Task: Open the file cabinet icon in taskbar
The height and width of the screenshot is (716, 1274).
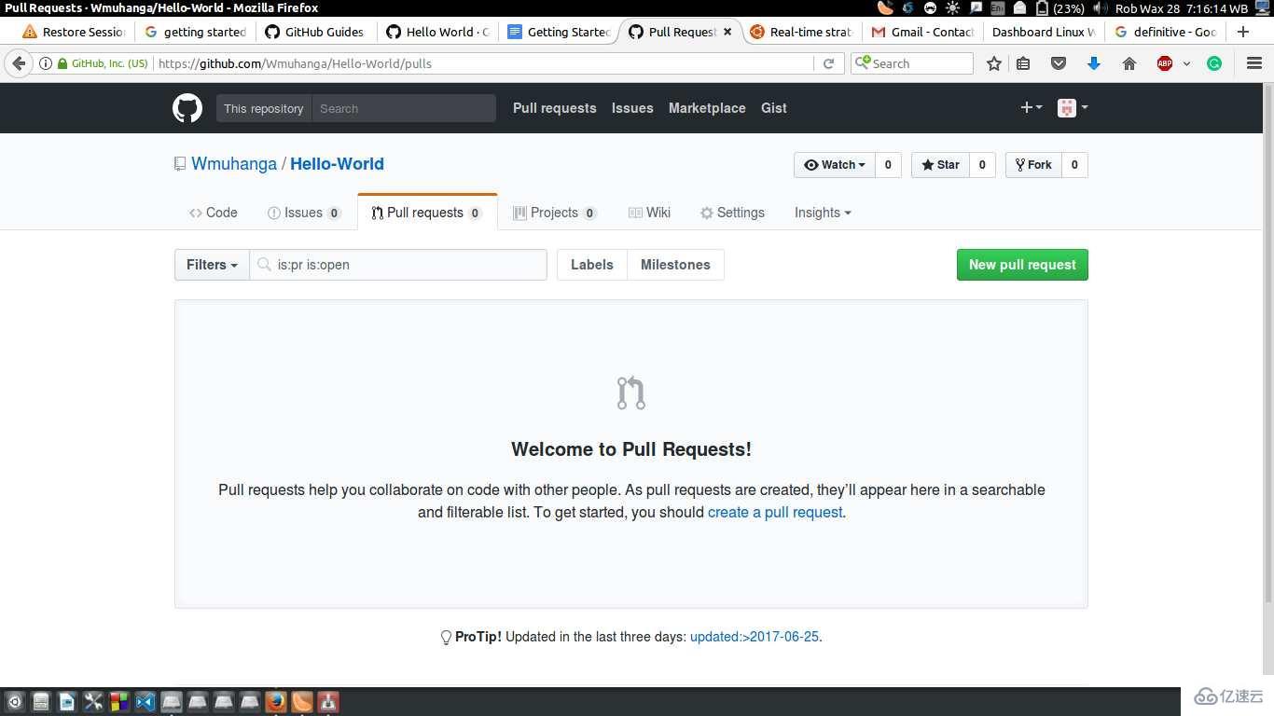Action: (x=40, y=701)
